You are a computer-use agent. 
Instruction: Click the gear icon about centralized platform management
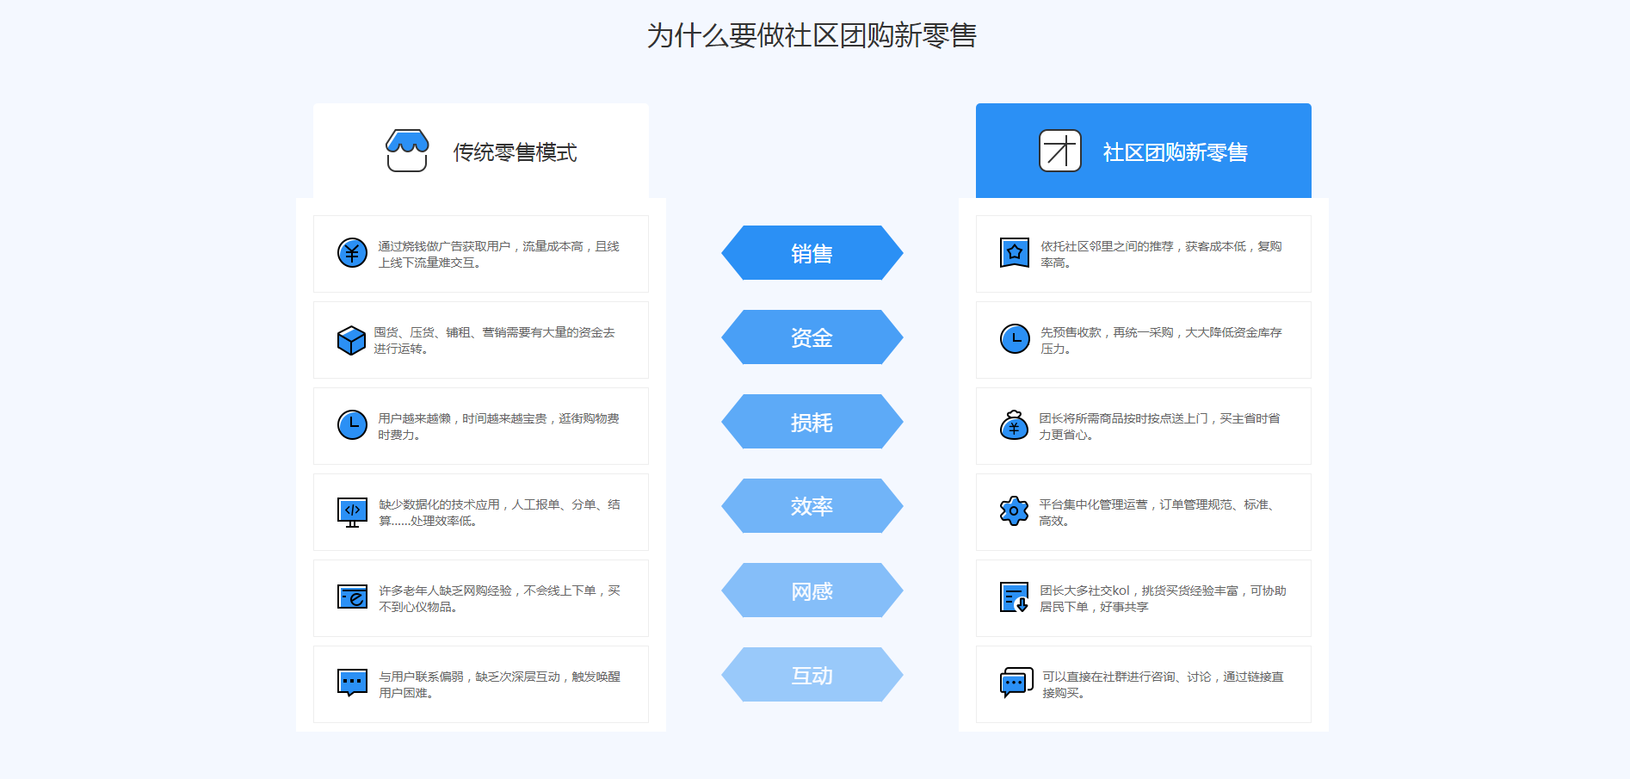point(1014,510)
